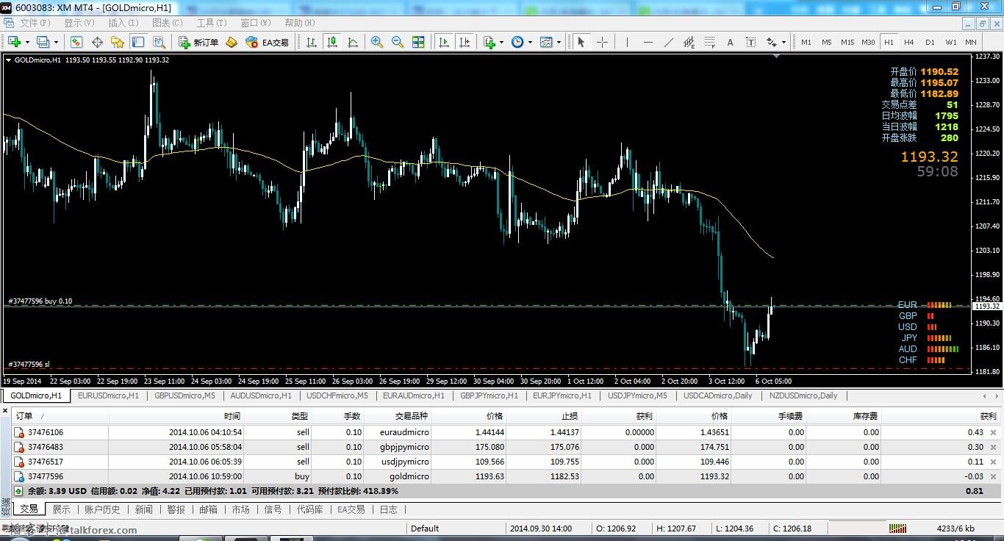Screen dimensions: 1004x541
Task: Click the Default profile status field
Action: click(456, 528)
